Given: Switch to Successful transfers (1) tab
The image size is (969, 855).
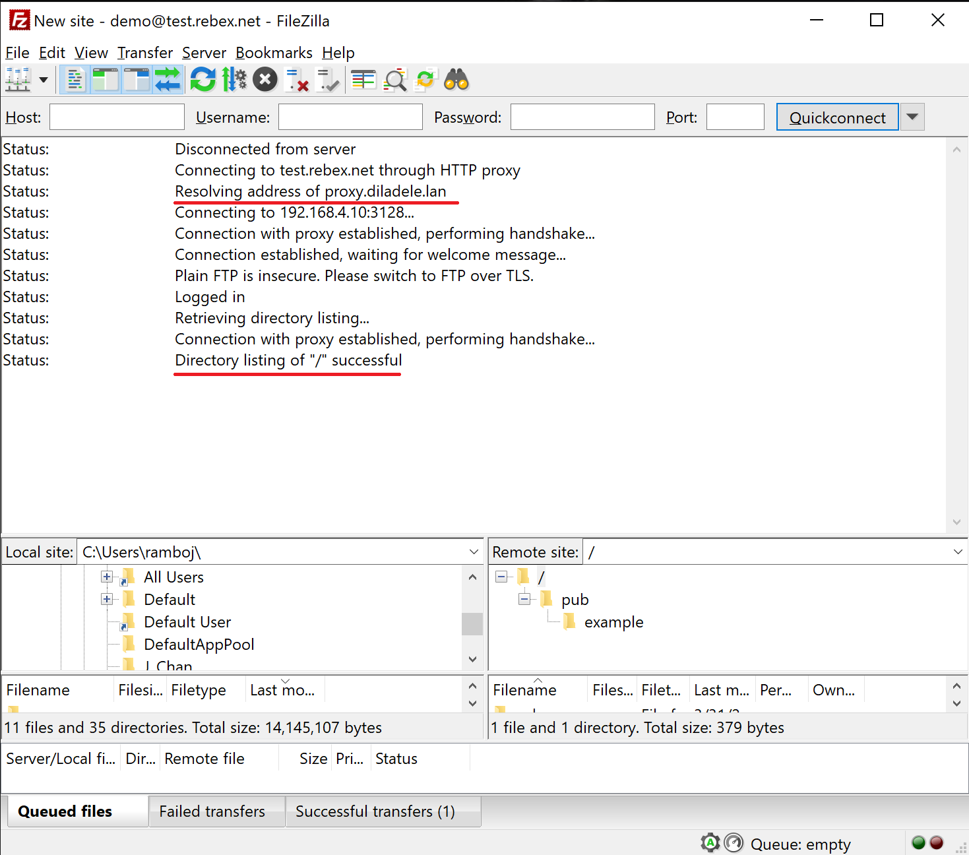Looking at the screenshot, I should click(383, 811).
